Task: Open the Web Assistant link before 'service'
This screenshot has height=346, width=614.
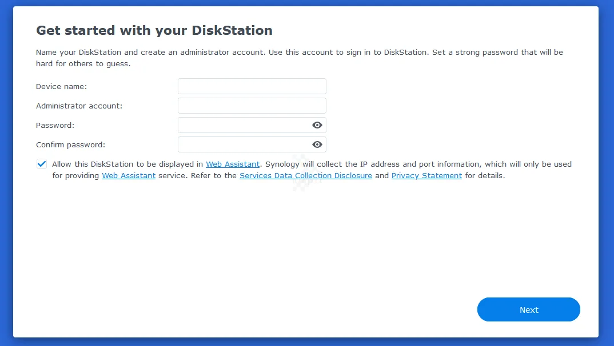Action: click(x=129, y=176)
